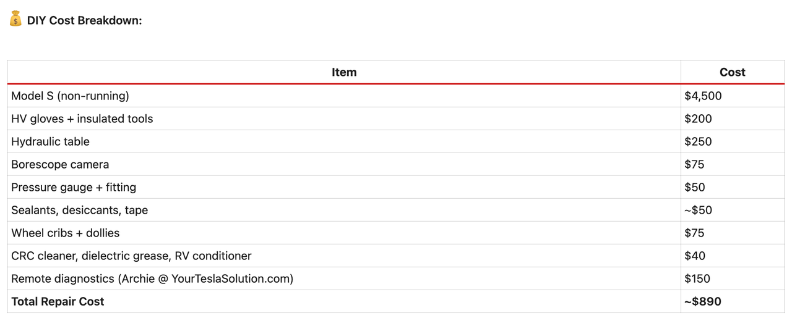This screenshot has height=326, width=792.
Task: Click the $50 pressure gauge cost
Action: pos(695,187)
